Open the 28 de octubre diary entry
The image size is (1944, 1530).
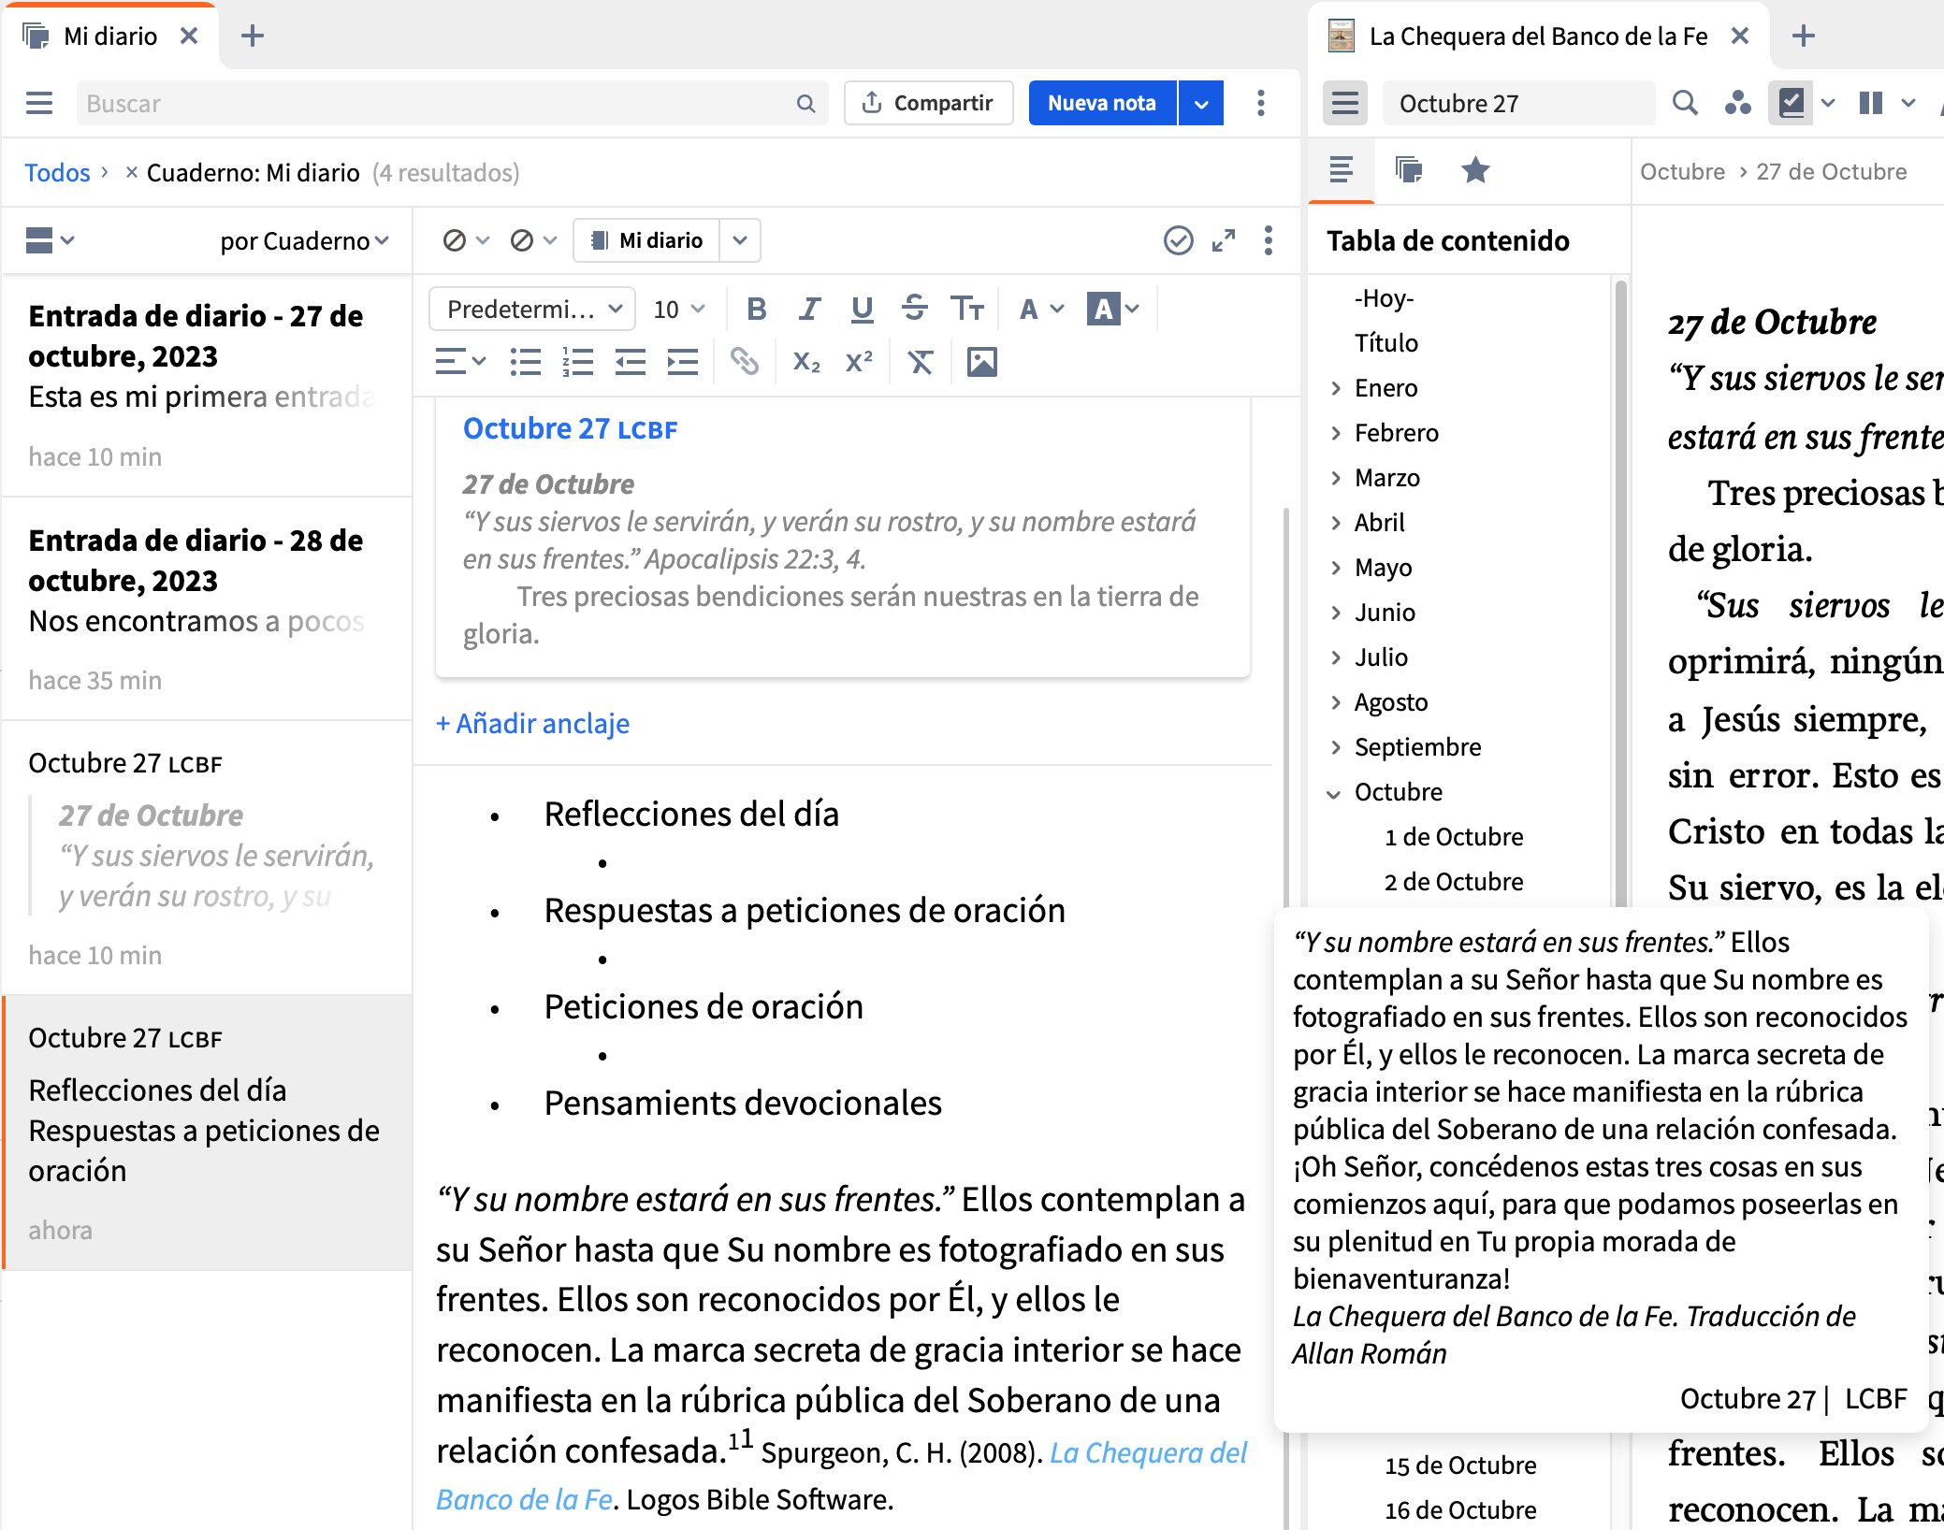coord(207,608)
